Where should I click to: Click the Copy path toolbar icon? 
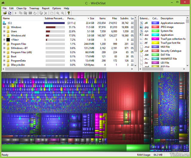pos(21,13)
